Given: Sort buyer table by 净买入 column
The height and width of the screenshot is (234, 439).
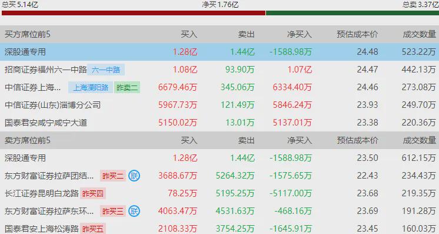Looking at the screenshot, I should coord(300,34).
